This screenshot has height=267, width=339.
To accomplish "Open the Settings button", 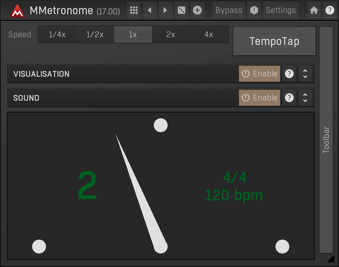I will (x=281, y=10).
